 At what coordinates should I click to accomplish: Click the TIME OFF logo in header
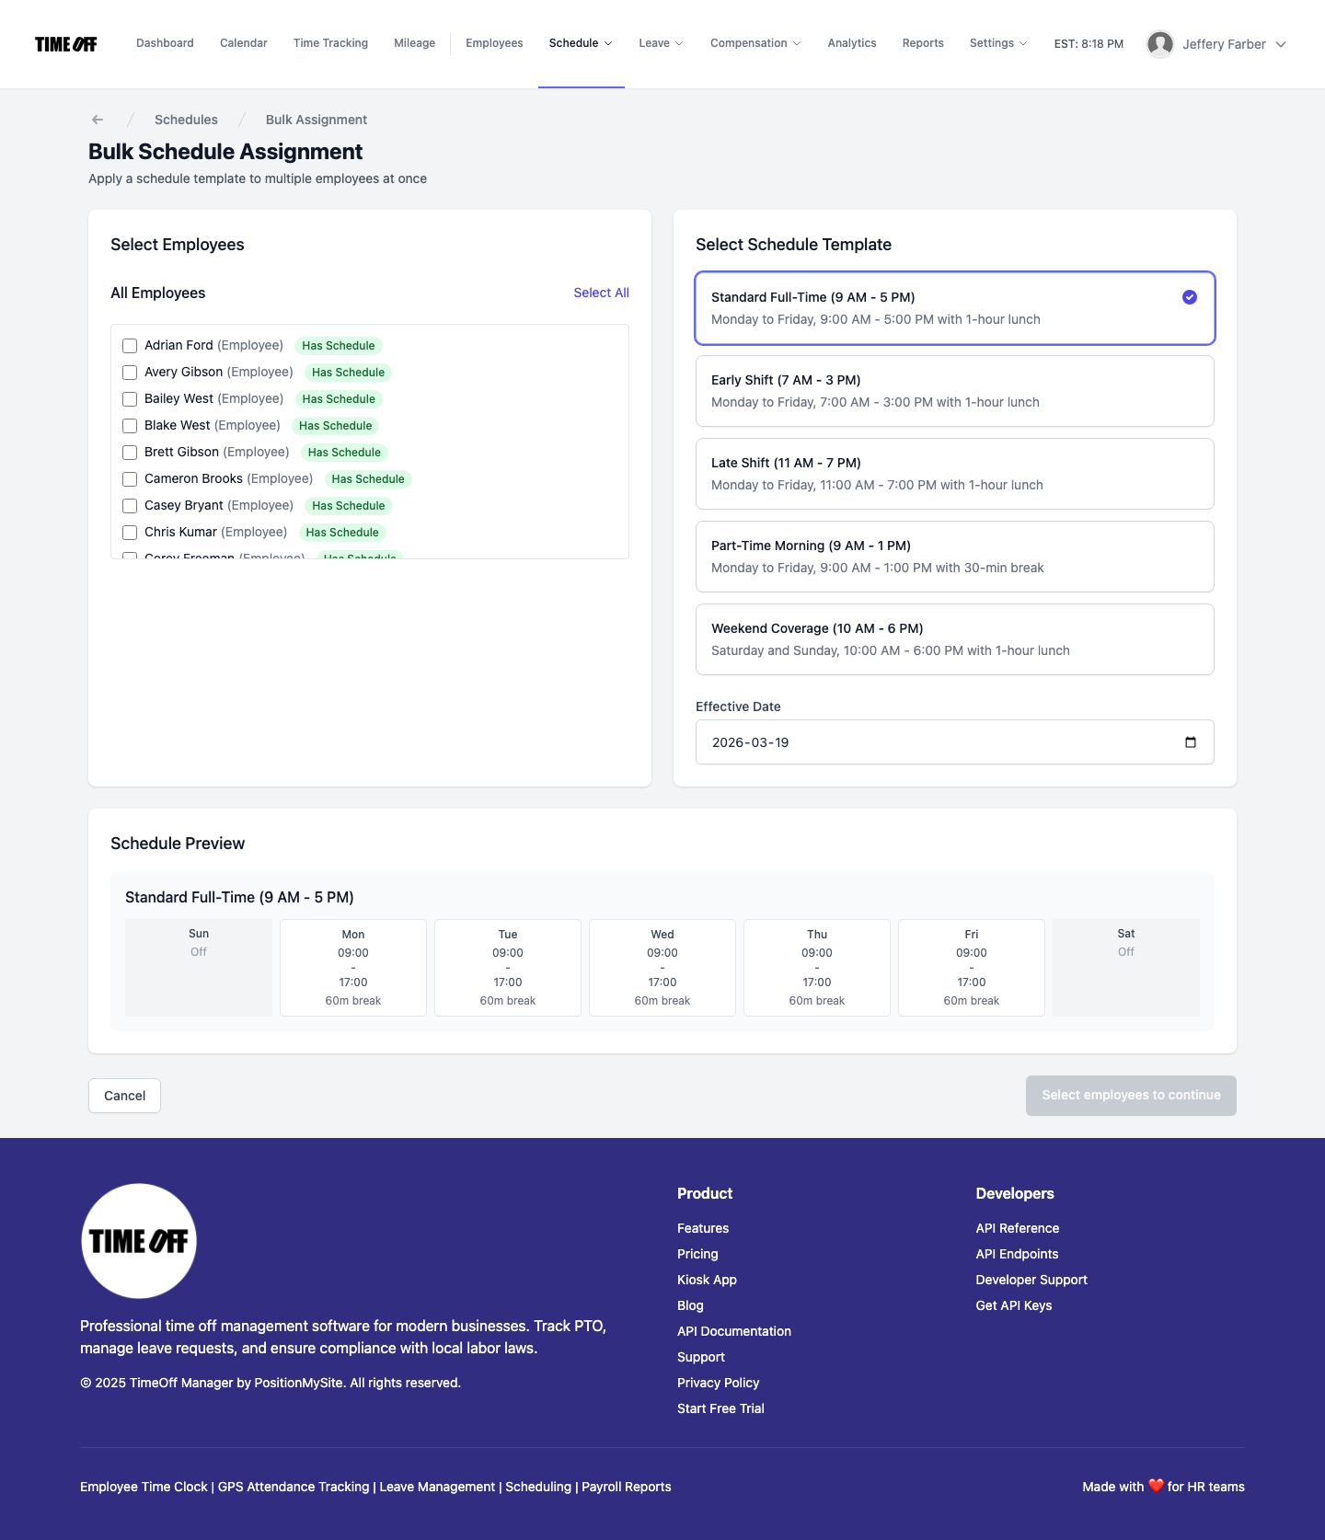click(66, 44)
